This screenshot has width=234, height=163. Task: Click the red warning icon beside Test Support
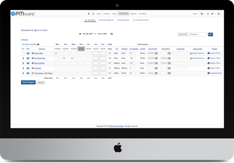pos(32,73)
